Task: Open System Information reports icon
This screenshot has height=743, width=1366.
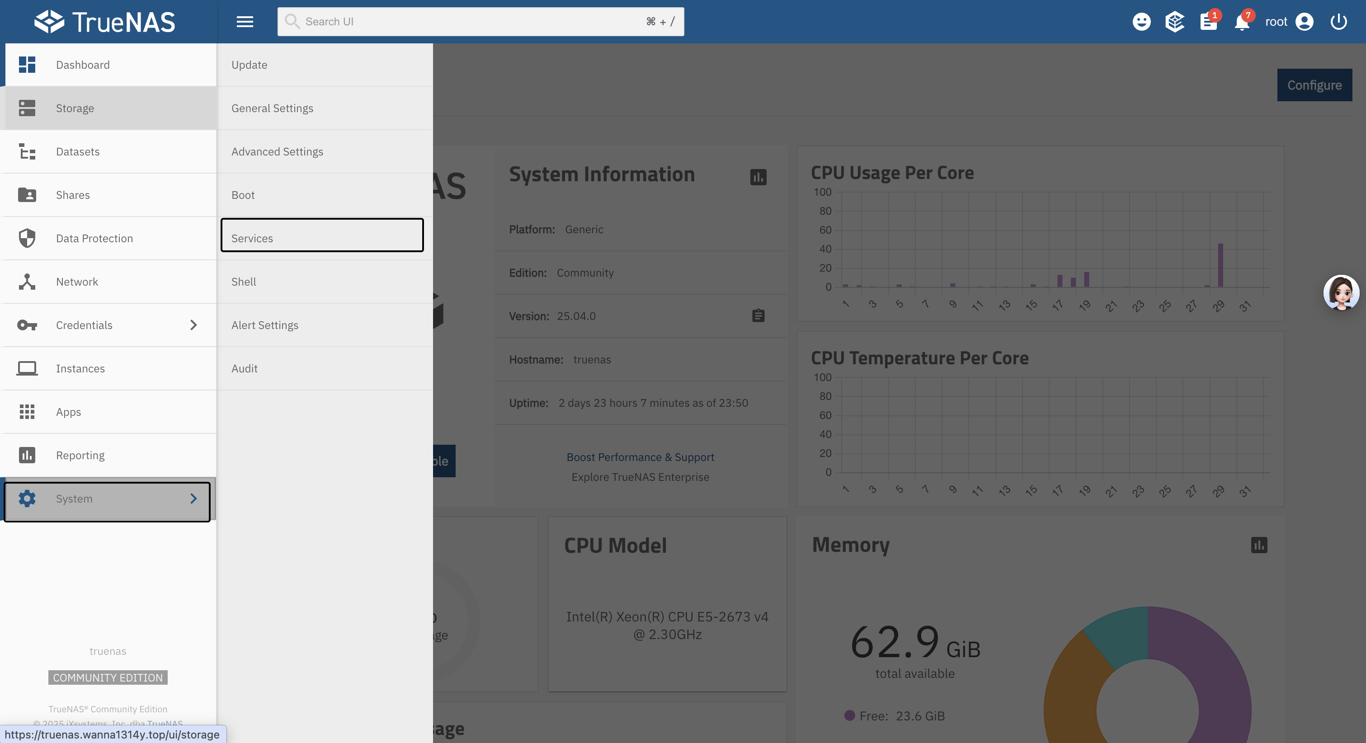Action: [758, 177]
